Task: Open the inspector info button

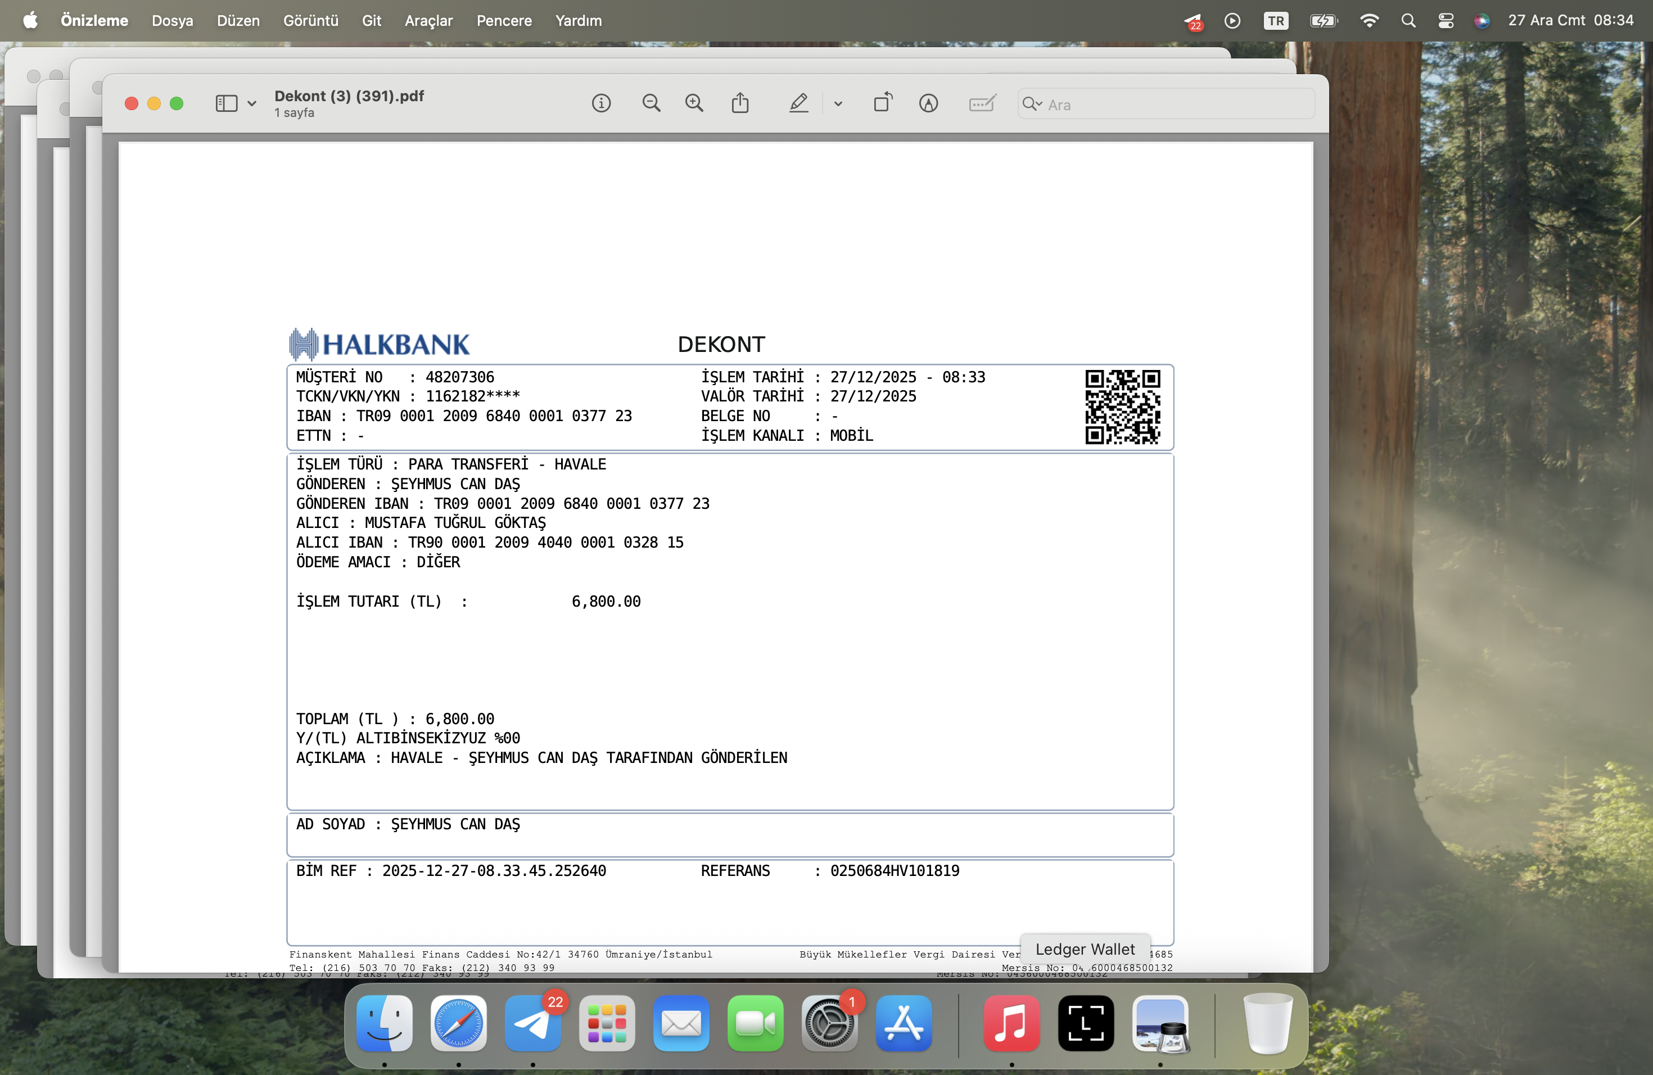Action: [601, 103]
